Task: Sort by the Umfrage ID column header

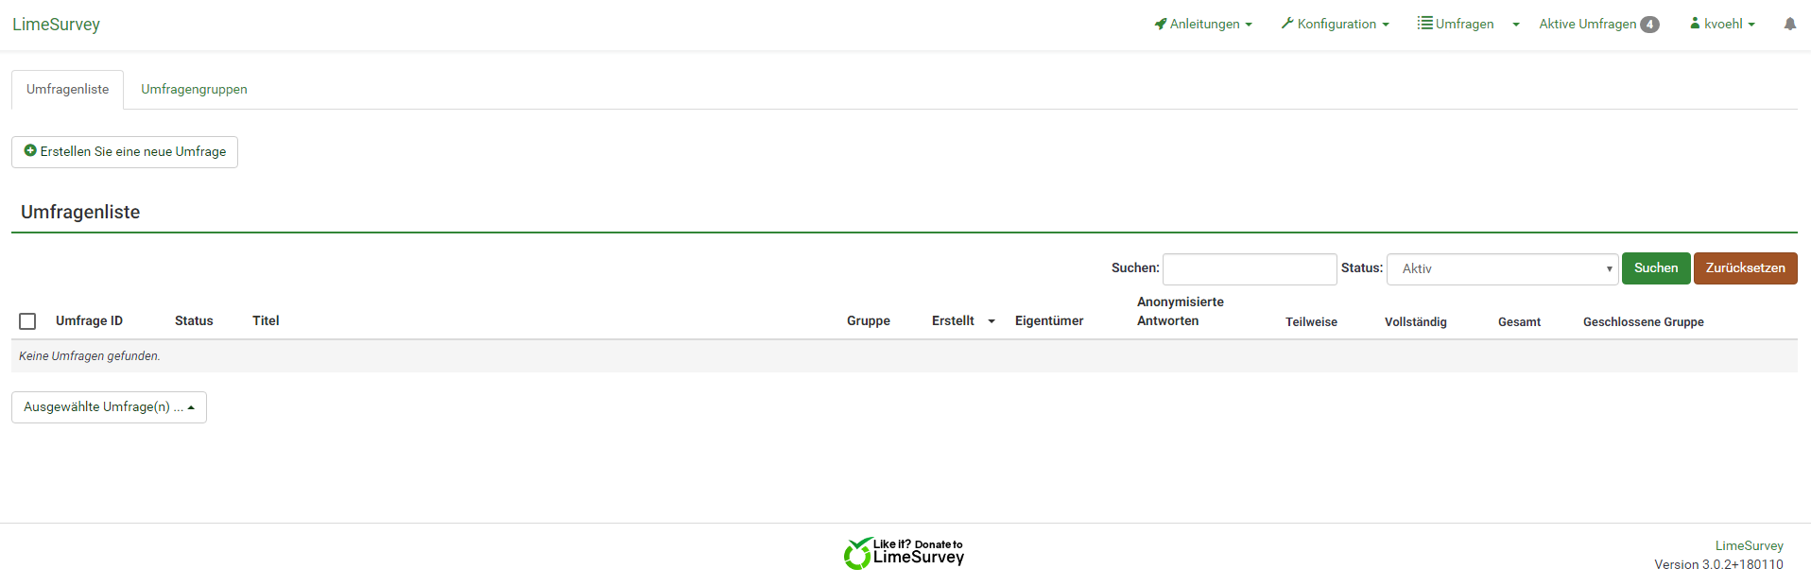Action: 89,321
